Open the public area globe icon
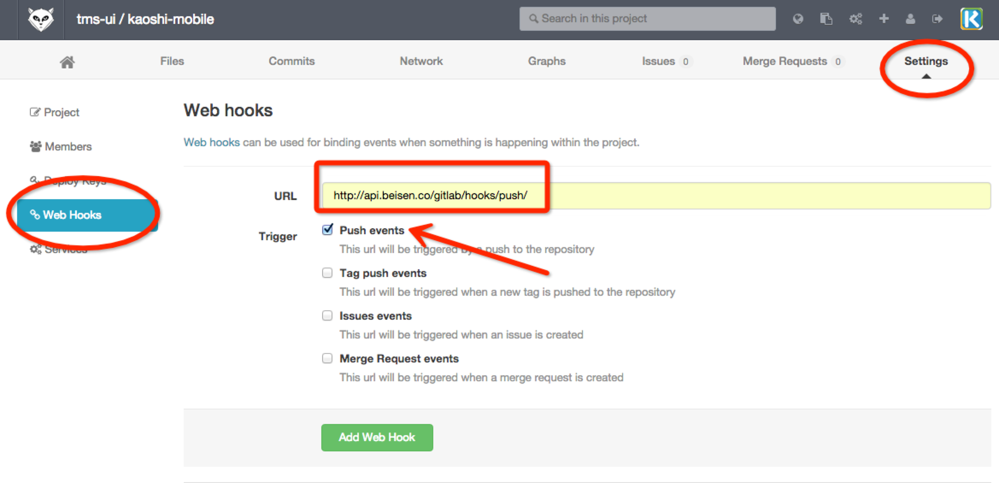This screenshot has height=483, width=999. coord(798,19)
